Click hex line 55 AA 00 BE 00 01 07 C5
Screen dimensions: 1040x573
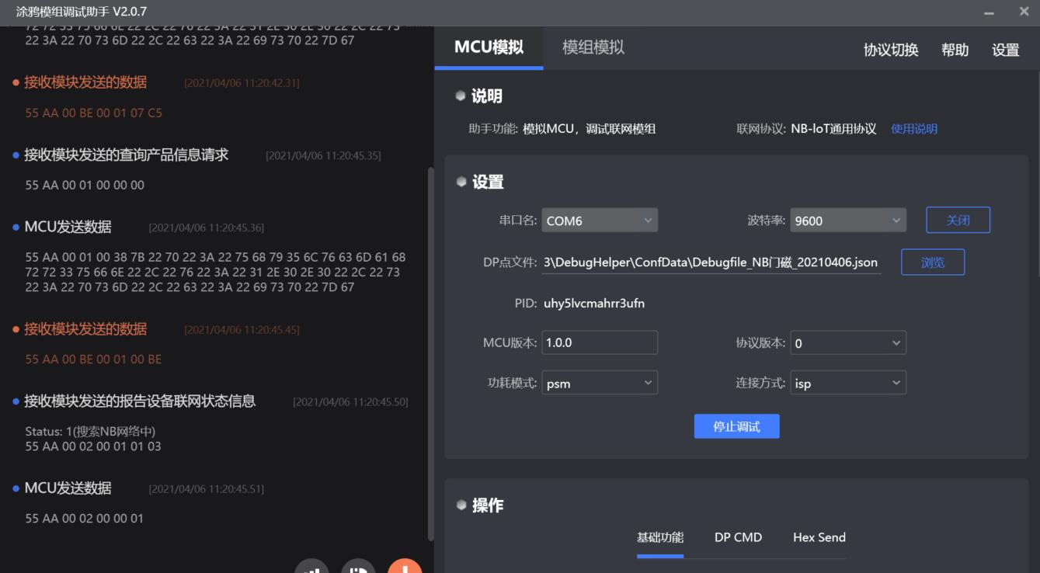(93, 113)
